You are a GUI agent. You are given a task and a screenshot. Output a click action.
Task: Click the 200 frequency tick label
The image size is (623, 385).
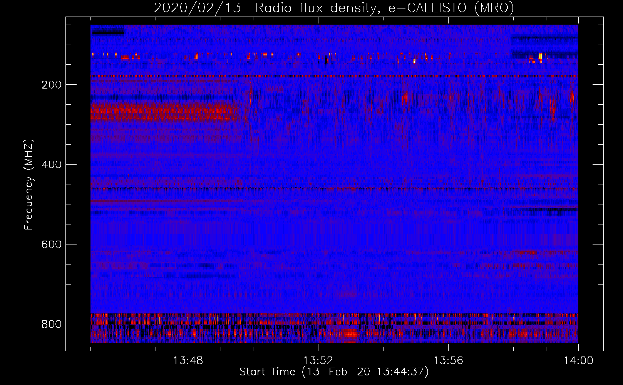click(x=51, y=85)
